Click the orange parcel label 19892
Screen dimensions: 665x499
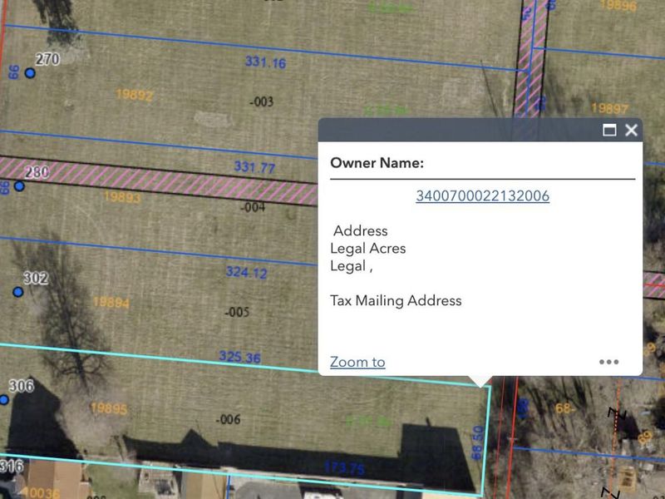pyautogui.click(x=134, y=96)
